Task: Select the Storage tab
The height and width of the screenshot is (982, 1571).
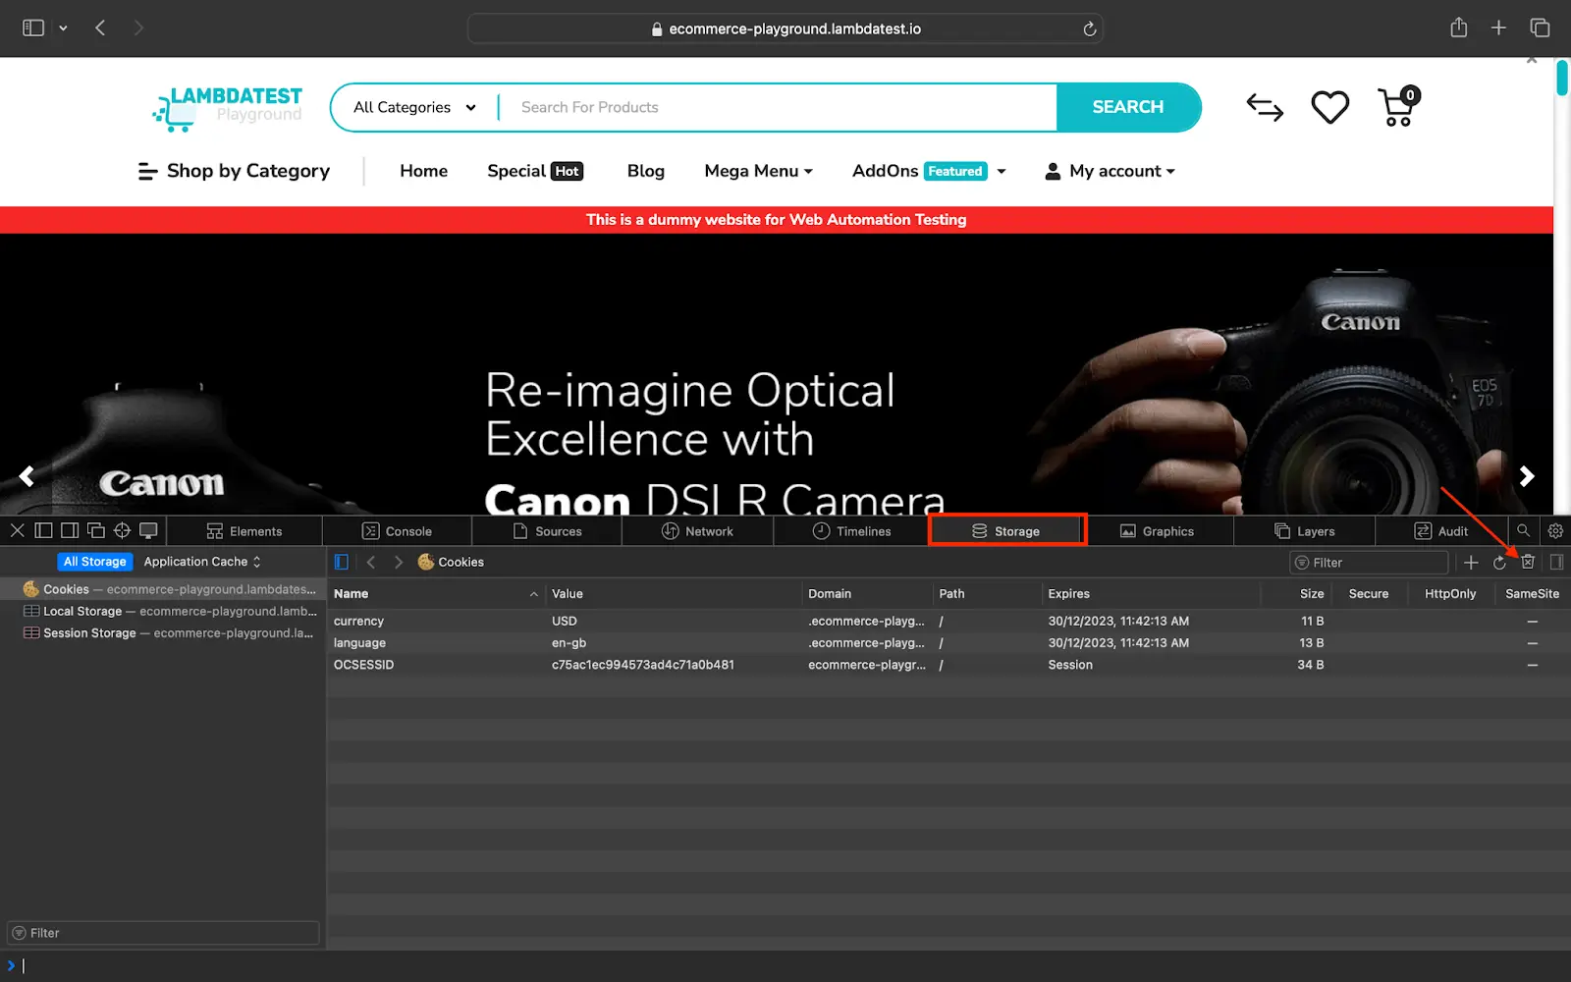Action: 1006,531
